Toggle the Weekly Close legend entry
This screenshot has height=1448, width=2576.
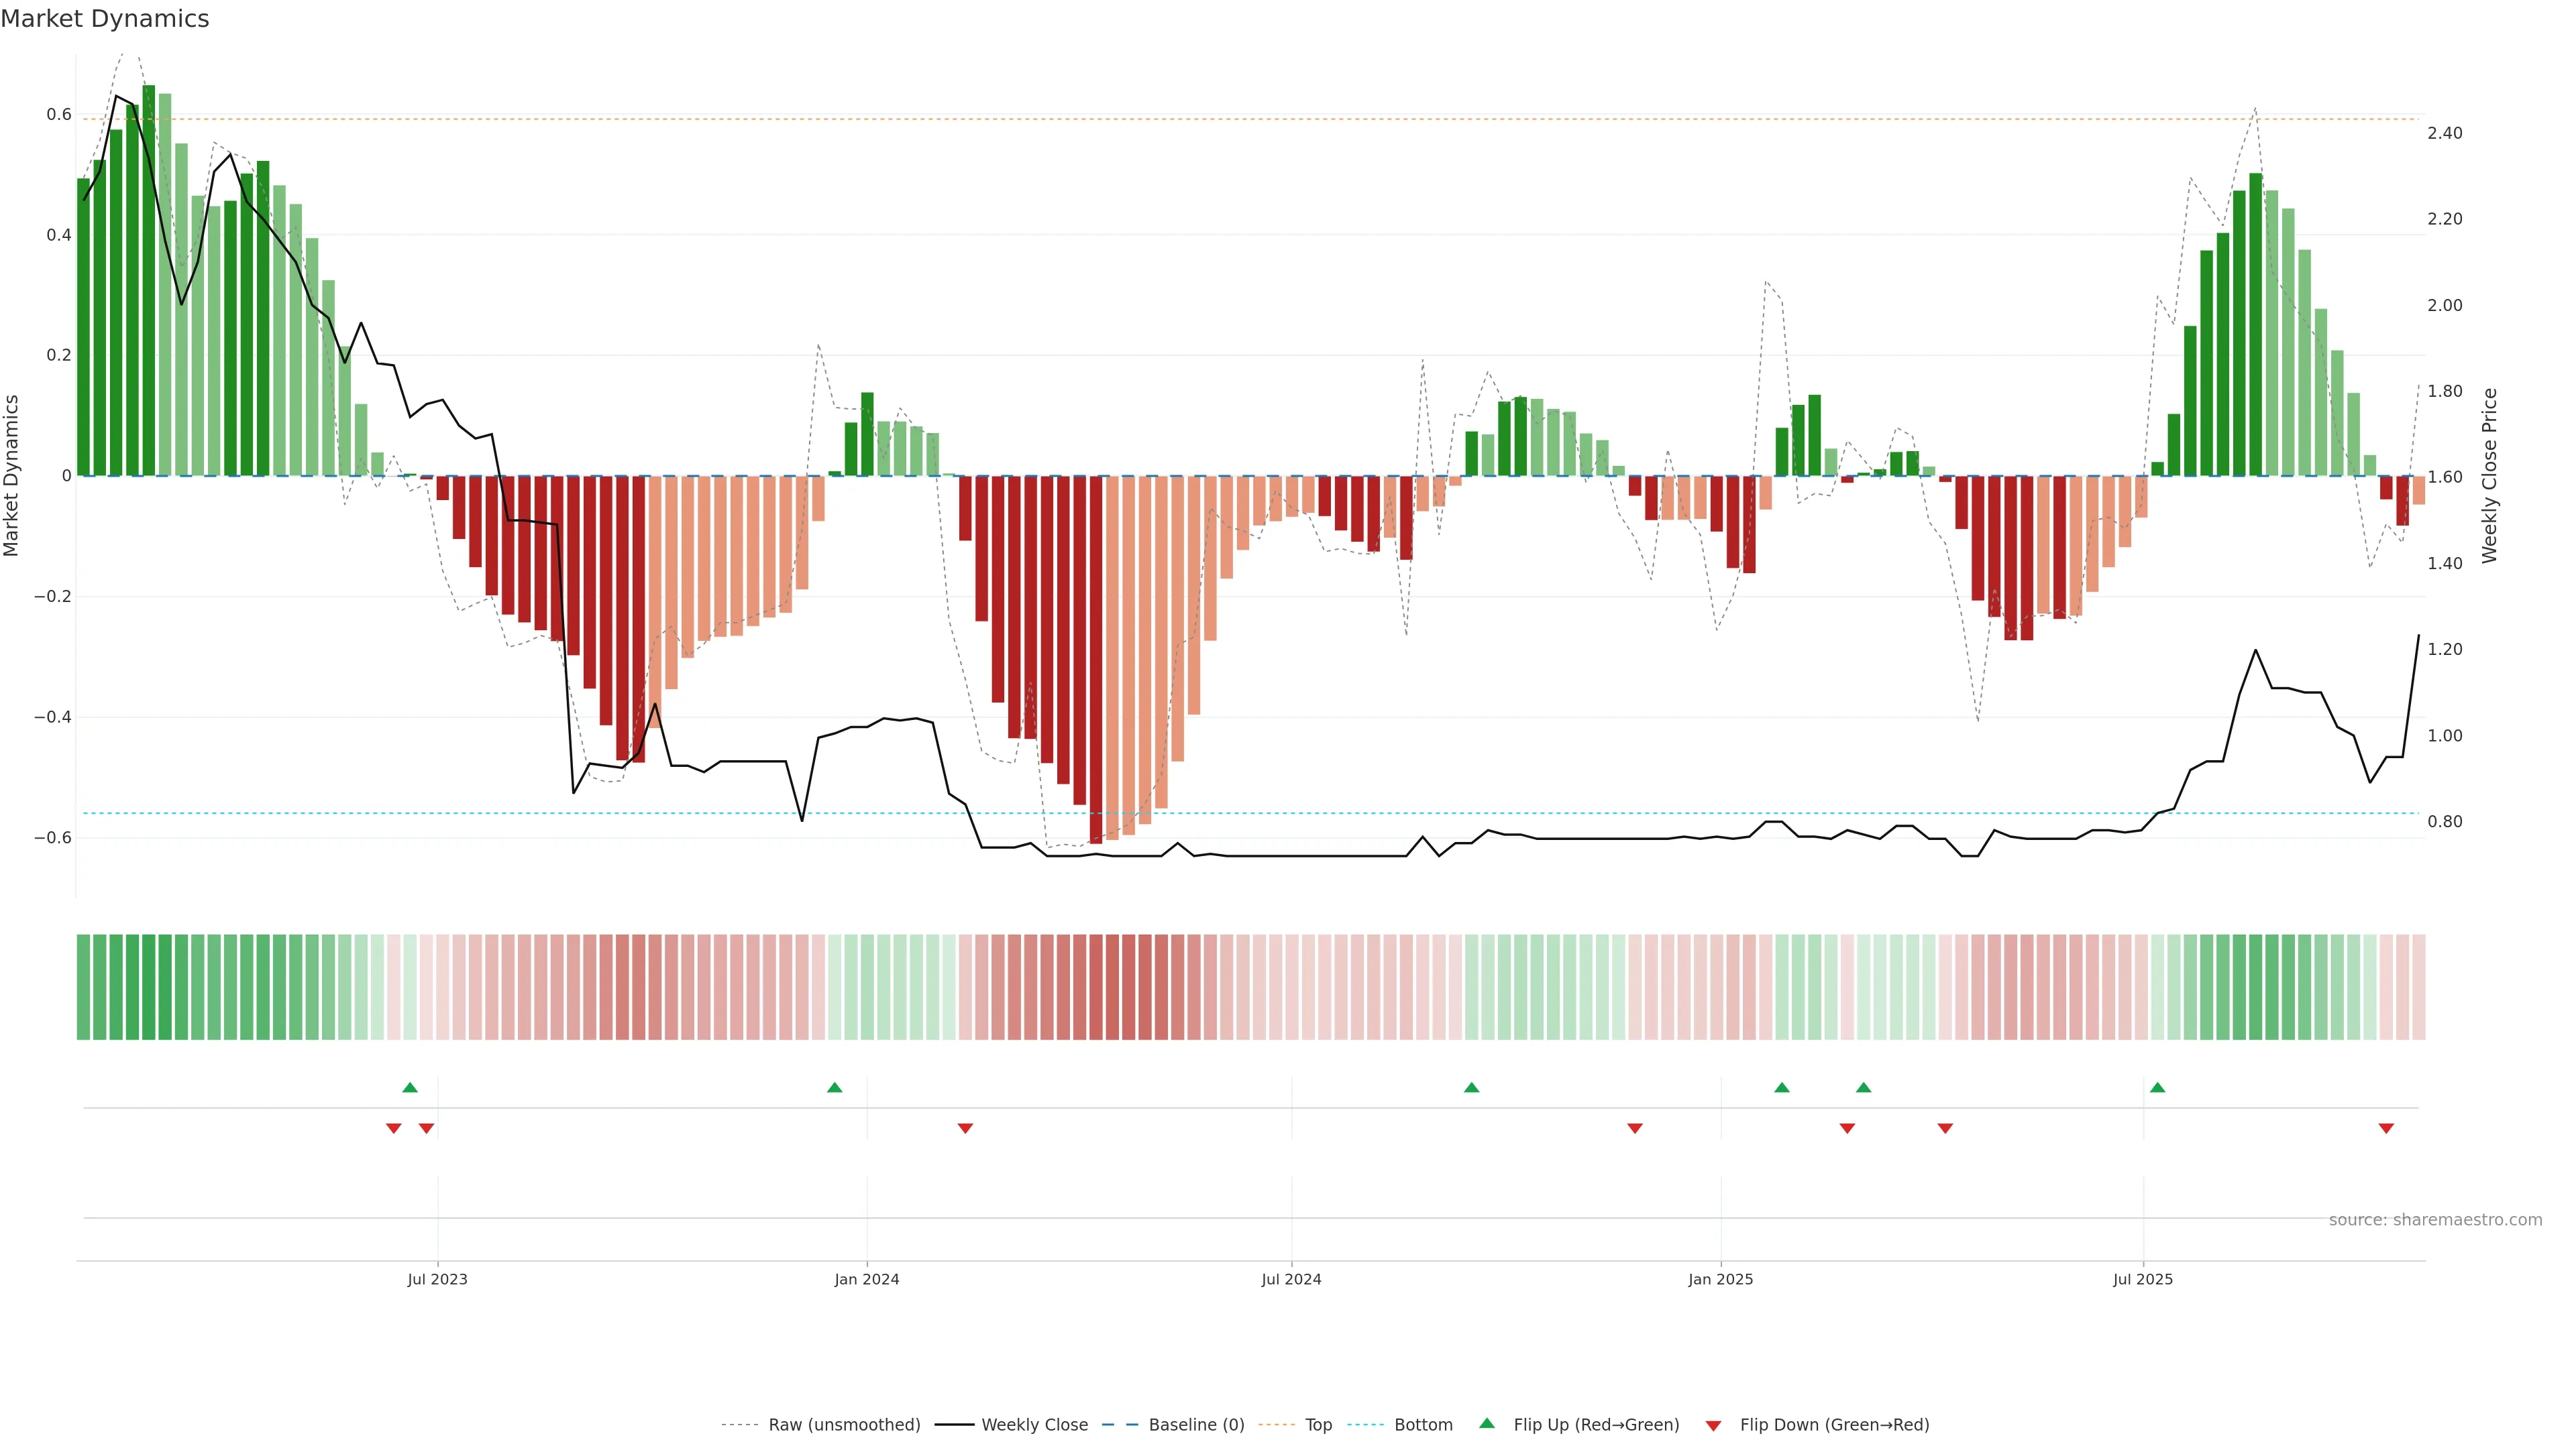[x=1034, y=1425]
